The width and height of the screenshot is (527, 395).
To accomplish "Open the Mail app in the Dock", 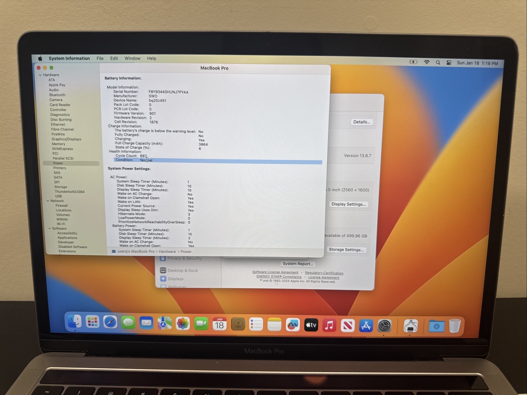I will (146, 323).
